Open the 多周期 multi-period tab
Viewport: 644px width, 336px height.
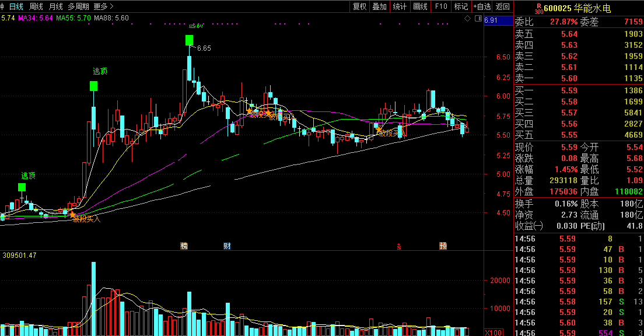point(78,6)
